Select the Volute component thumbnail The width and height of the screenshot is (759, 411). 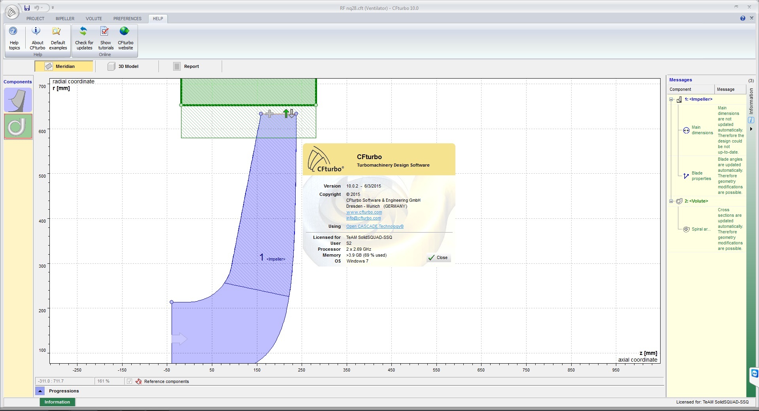18,126
